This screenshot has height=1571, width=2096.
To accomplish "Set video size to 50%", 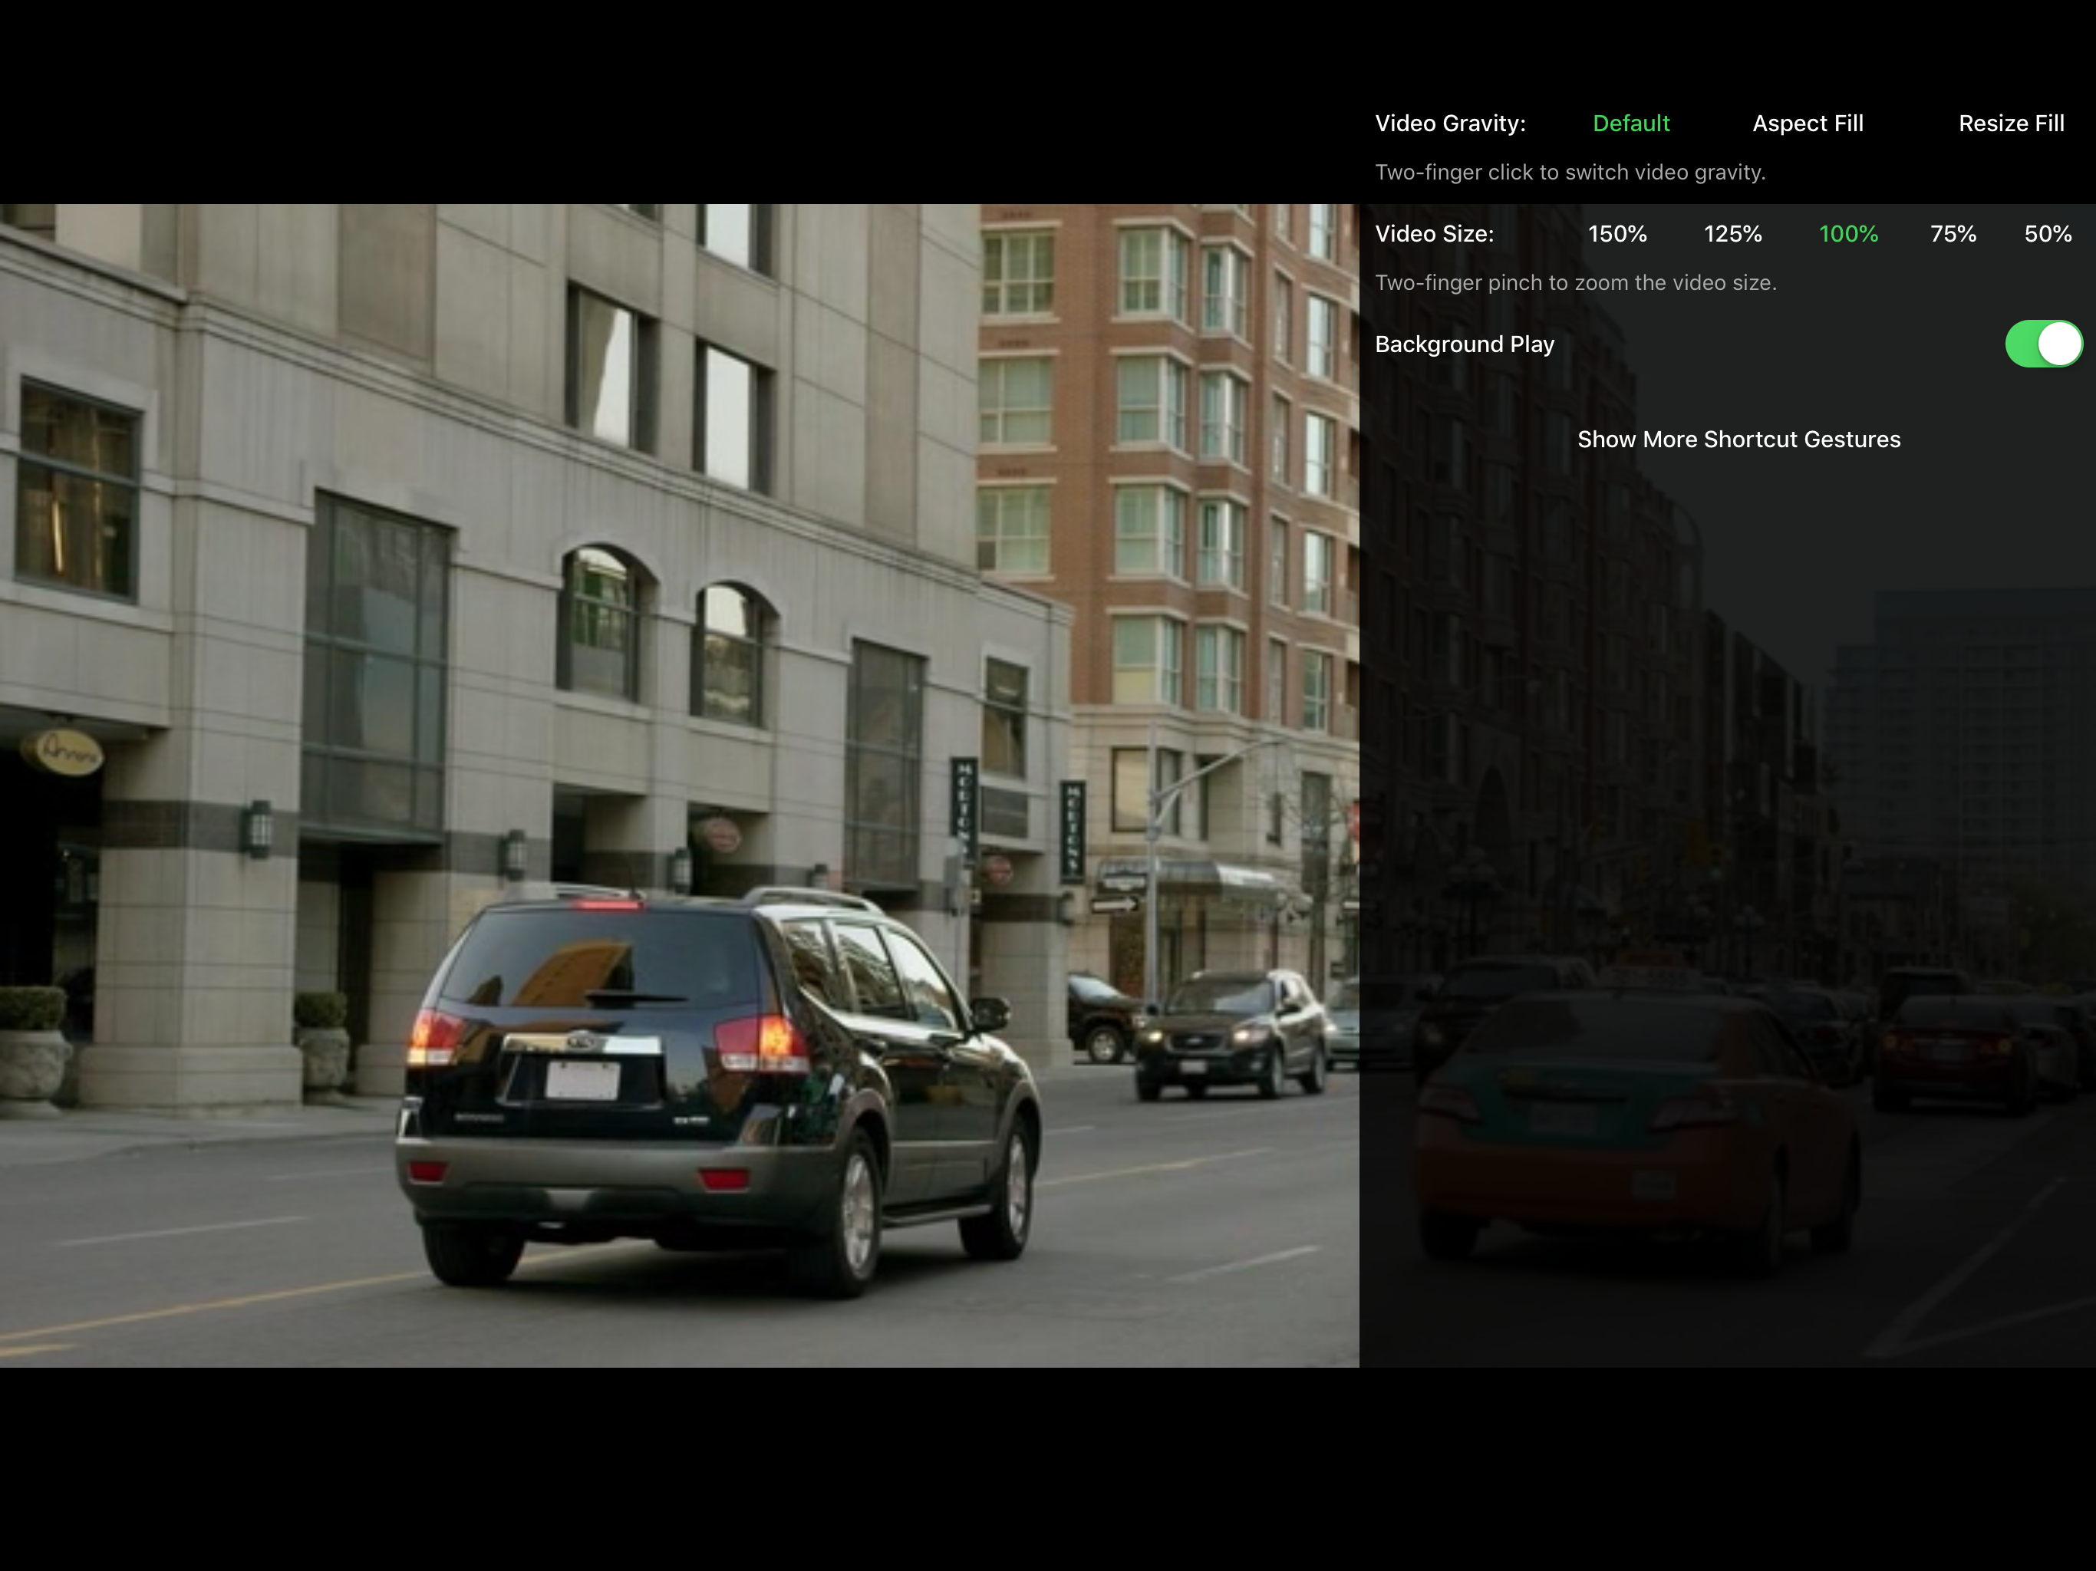I will pyautogui.click(x=2047, y=234).
